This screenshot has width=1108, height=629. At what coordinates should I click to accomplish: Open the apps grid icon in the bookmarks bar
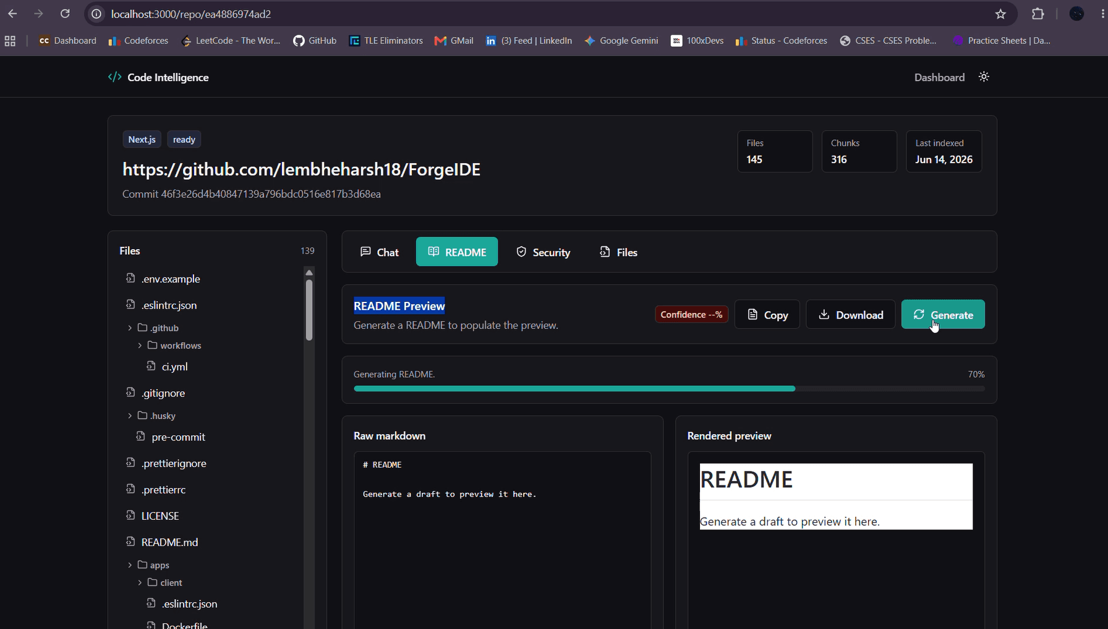point(10,41)
